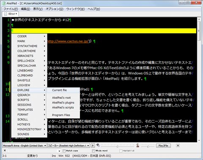Select the EXPLORE menu entry
This screenshot has height=160, width=203.
[x=30, y=90]
